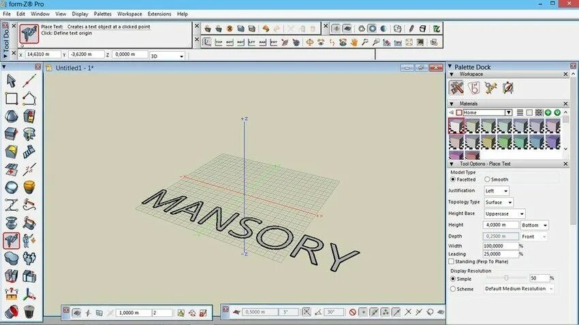Select the first magnifier zoom tool

pyautogui.click(x=365, y=42)
